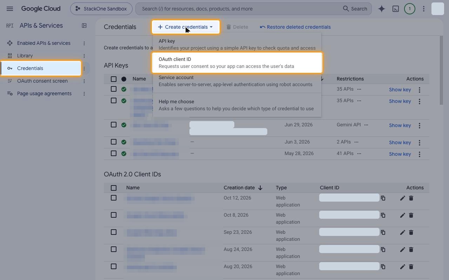Open more options for Page usage agreements

(84, 93)
